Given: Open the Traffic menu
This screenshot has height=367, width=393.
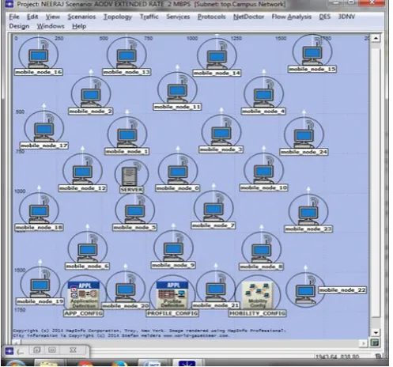Looking at the screenshot, I should [149, 17].
